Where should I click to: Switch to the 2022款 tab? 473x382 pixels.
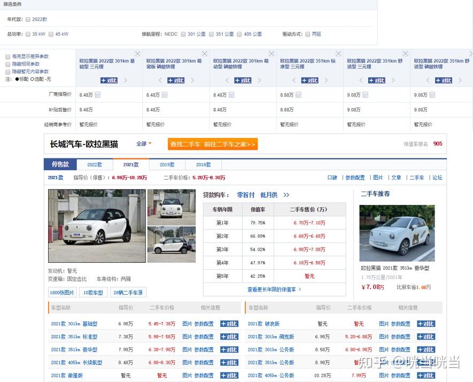point(95,165)
